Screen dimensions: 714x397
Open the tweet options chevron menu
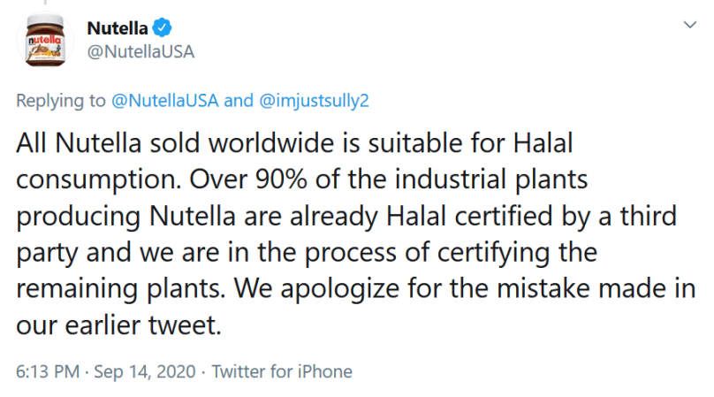690,26
